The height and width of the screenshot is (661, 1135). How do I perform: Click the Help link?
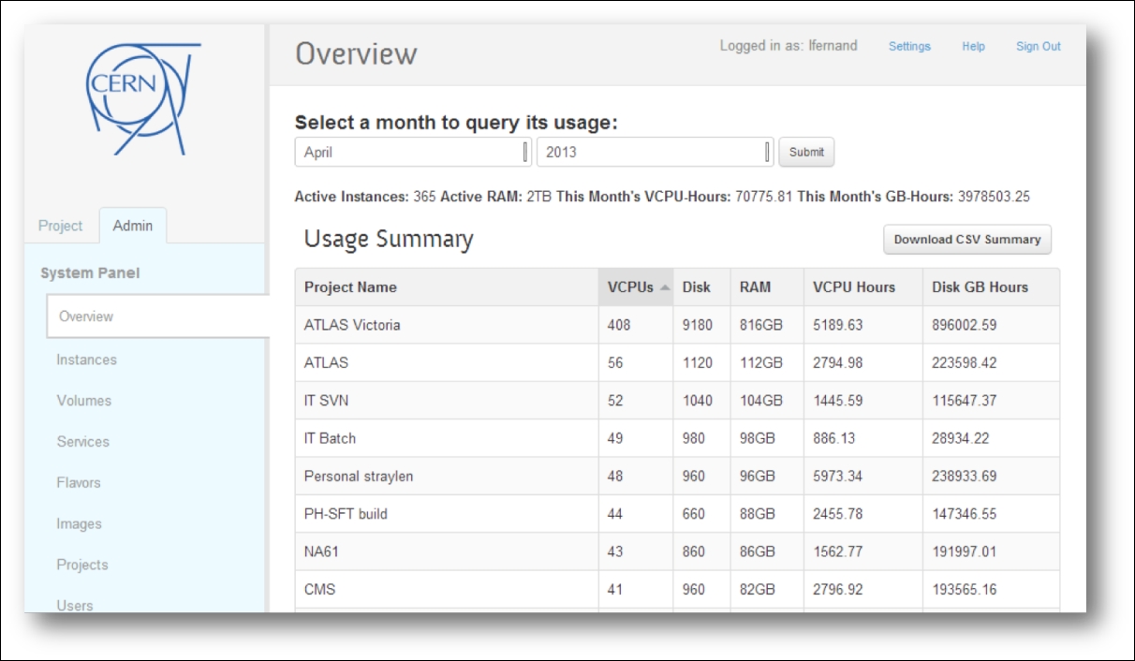(973, 47)
